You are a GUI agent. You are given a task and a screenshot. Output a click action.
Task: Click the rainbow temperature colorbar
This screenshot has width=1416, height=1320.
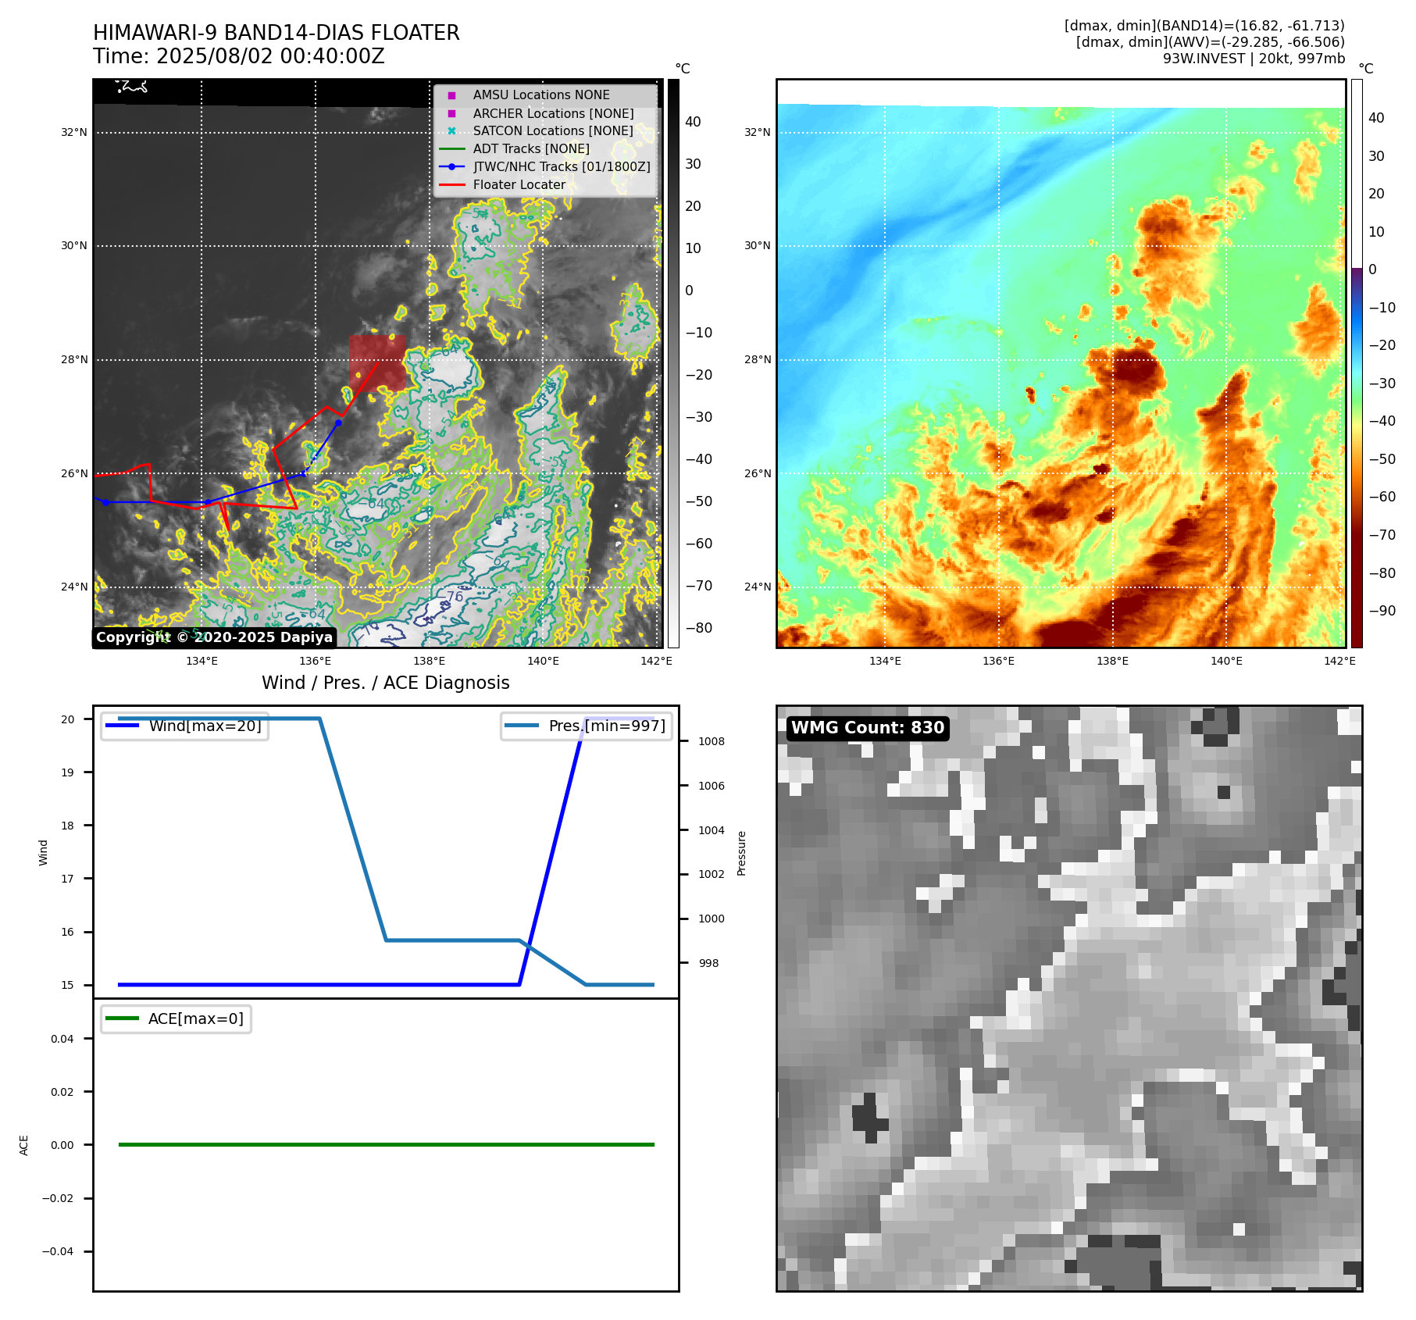[1357, 363]
